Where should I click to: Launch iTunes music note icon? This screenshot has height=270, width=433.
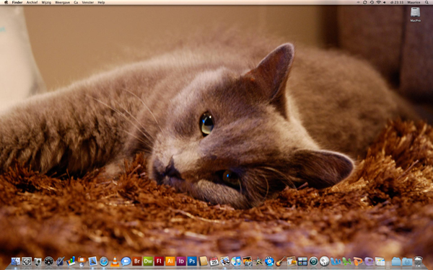(236, 261)
